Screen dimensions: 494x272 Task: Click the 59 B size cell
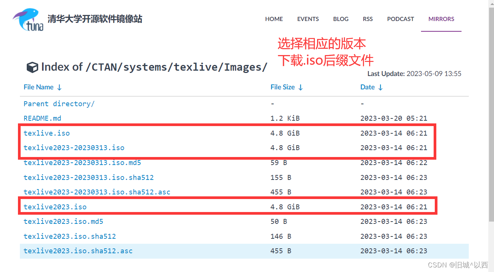click(279, 162)
